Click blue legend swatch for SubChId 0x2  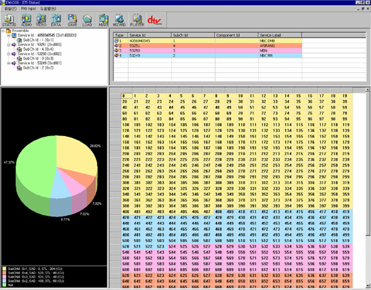coord(4,281)
